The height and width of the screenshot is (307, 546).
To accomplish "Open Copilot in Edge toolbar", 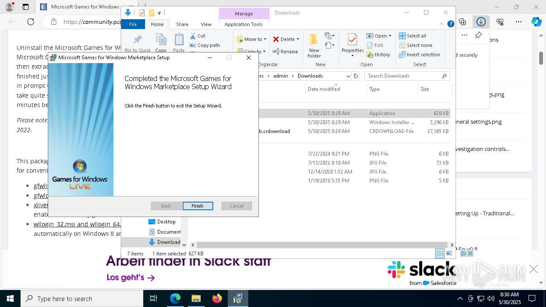I will [536, 22].
